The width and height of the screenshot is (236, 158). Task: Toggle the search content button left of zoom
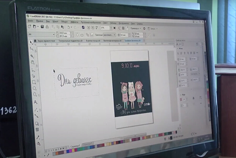83,27
